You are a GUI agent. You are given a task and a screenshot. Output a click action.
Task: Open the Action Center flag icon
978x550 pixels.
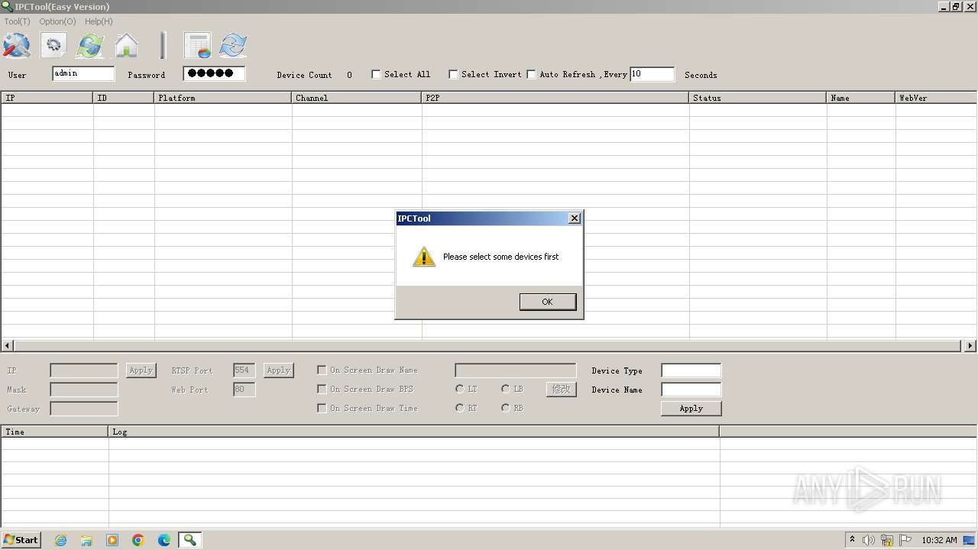905,540
